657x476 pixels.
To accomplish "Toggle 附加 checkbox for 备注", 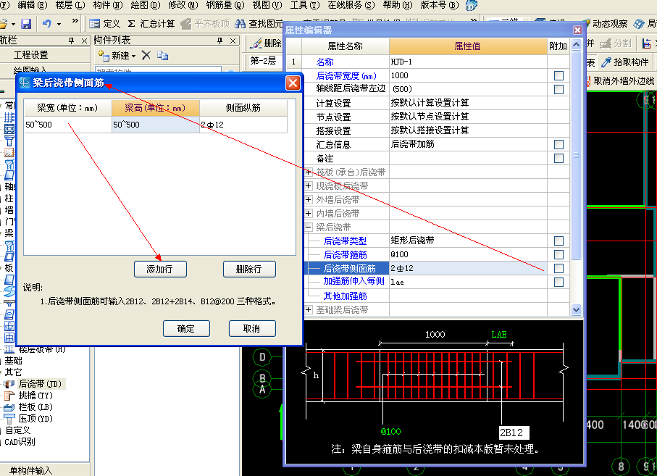I will [558, 159].
